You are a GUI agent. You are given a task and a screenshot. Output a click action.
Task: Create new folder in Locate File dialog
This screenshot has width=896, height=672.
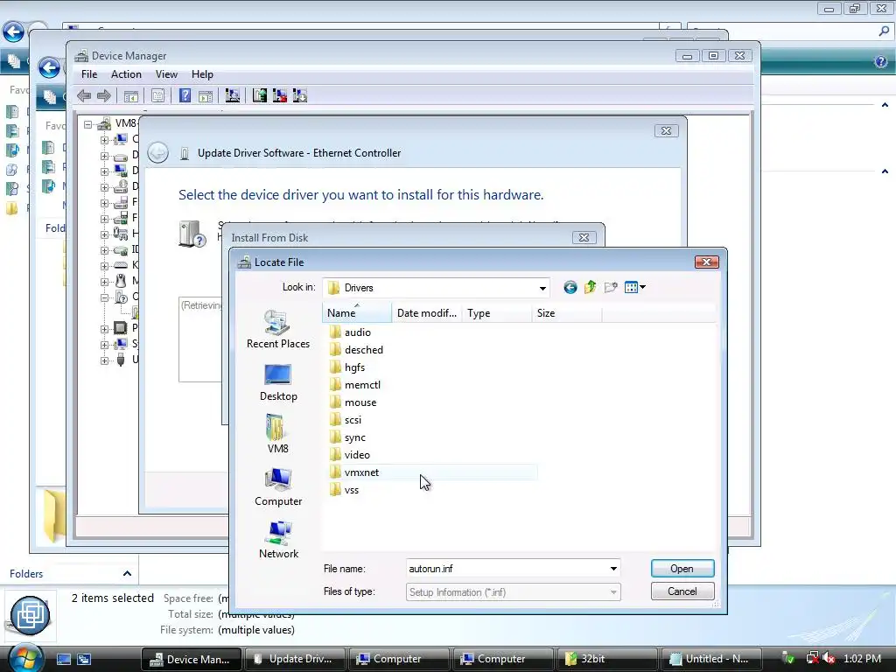611,287
